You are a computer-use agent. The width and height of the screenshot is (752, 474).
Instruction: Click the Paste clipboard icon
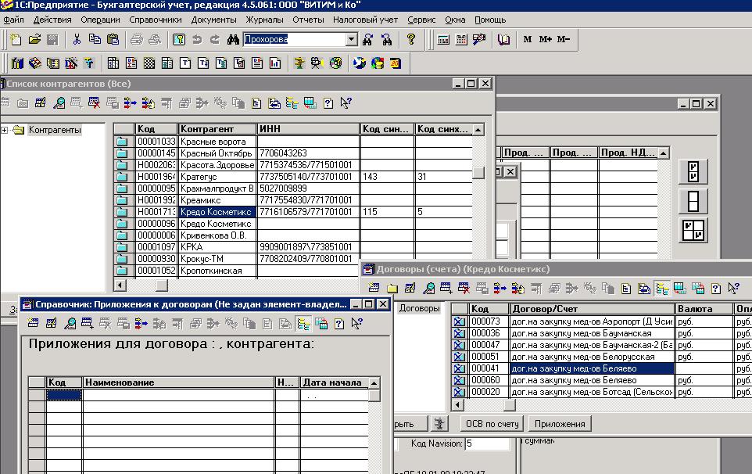(113, 39)
